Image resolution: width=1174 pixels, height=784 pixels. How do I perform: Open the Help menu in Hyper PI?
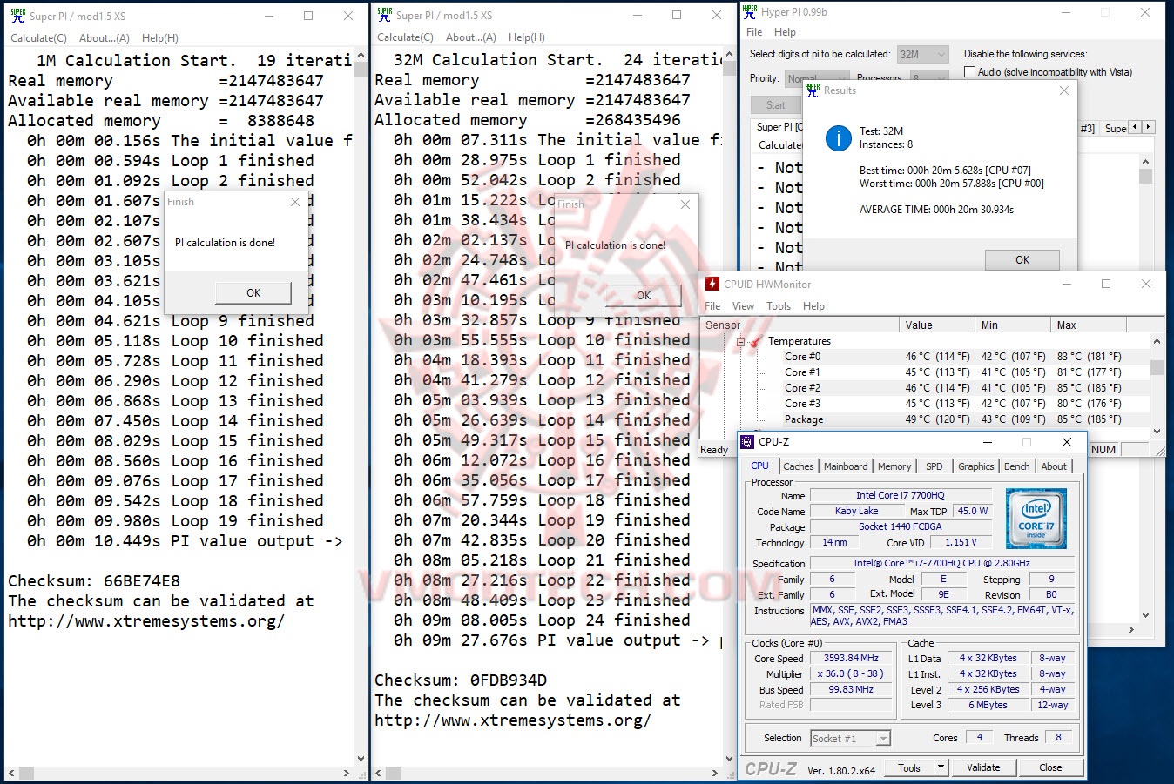pyautogui.click(x=785, y=32)
